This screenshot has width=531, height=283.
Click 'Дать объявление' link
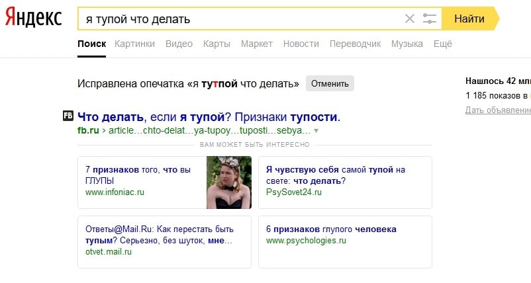tap(498, 110)
